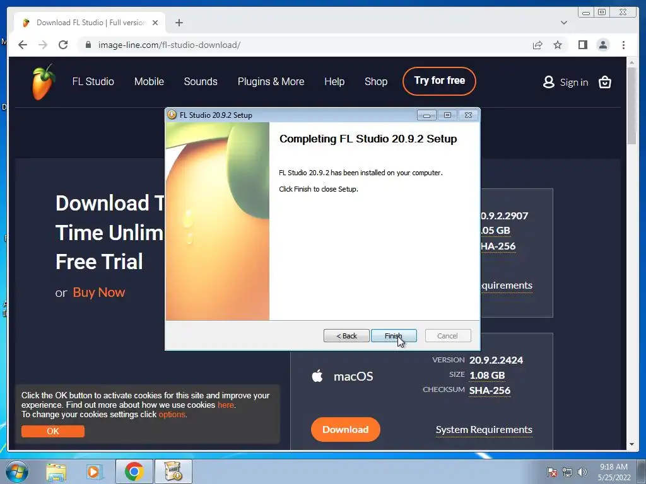Screen dimensions: 646x484
Task: Click macOS version 20.9.2.2424 text
Action: pos(496,360)
